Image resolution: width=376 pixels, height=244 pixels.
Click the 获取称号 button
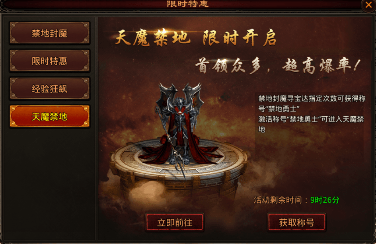[x=297, y=223]
